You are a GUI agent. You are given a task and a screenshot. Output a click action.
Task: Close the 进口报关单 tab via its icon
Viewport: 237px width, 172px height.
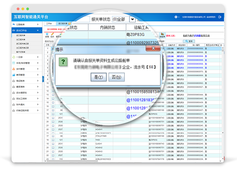[x=69, y=23]
